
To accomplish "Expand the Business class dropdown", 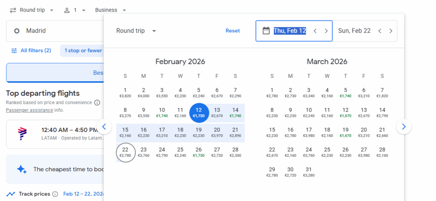I will pyautogui.click(x=111, y=10).
